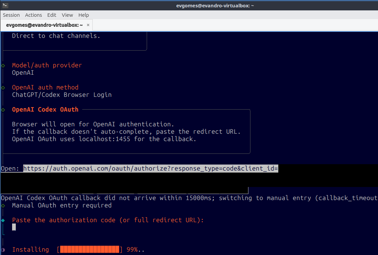Click the terminal icon in title bar
This screenshot has width=378, height=255.
point(5,5)
